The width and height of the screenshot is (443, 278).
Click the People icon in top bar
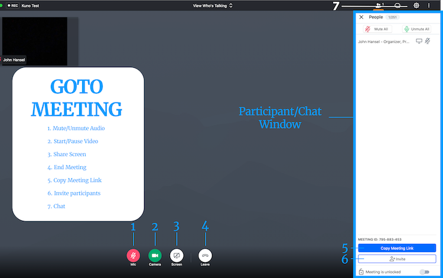pyautogui.click(x=379, y=5)
